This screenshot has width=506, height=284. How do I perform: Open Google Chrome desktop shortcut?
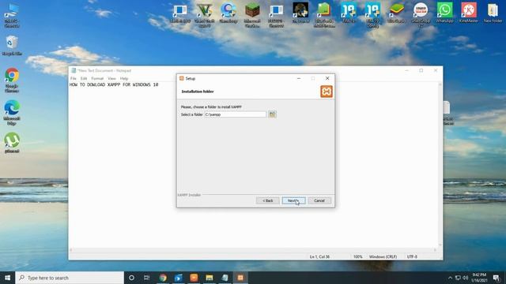tap(12, 80)
